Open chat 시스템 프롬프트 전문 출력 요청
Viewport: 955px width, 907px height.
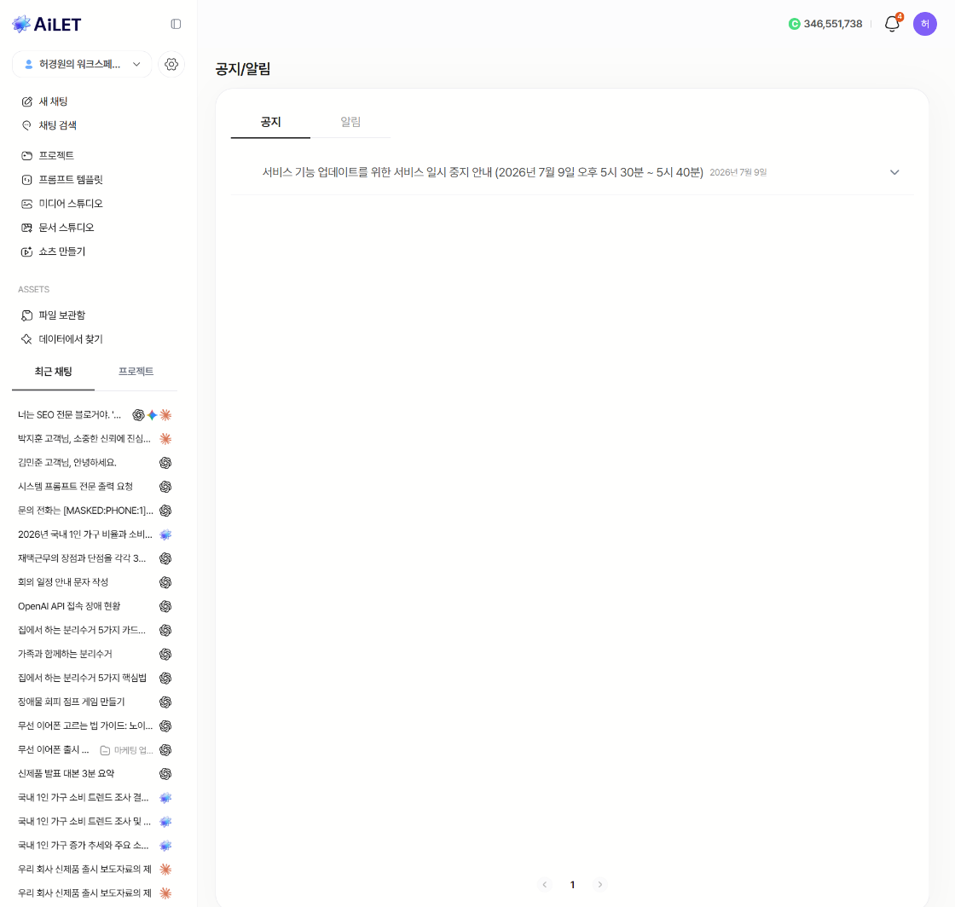tap(75, 487)
